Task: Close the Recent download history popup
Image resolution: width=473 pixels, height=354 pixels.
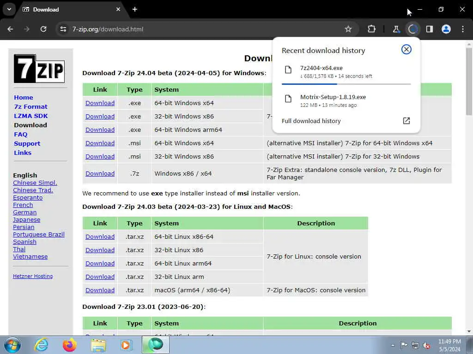Action: coord(406,49)
